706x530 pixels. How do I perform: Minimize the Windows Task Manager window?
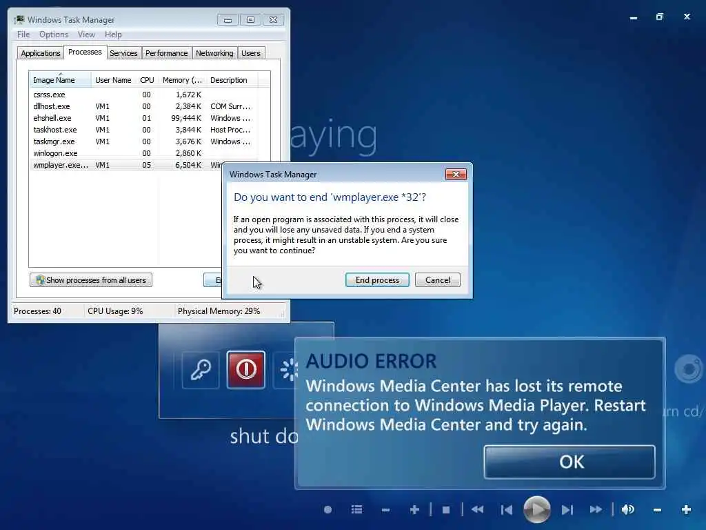click(x=228, y=20)
